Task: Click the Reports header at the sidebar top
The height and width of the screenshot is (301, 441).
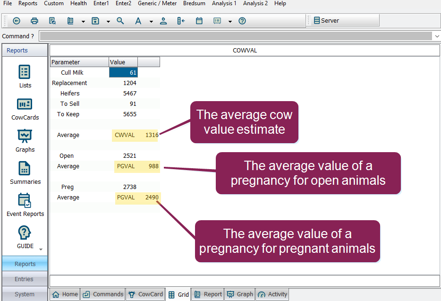Action: point(25,51)
